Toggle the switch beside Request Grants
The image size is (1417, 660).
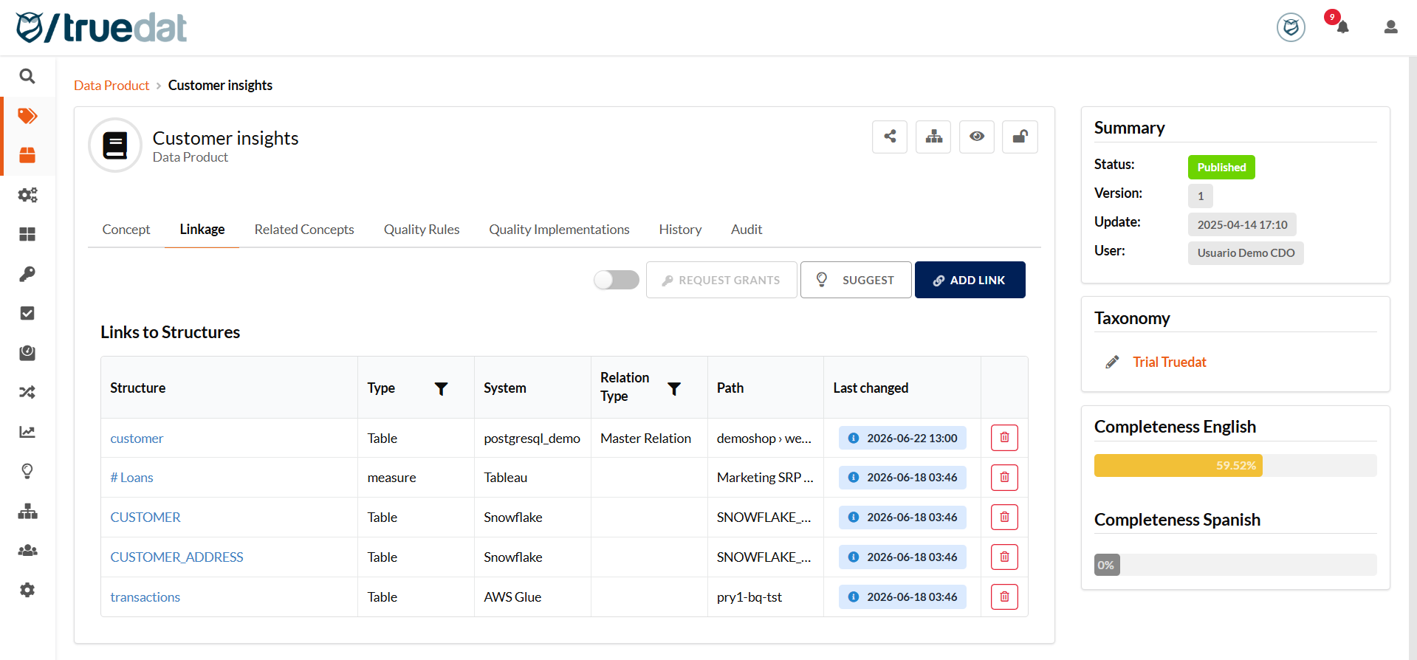click(x=617, y=280)
